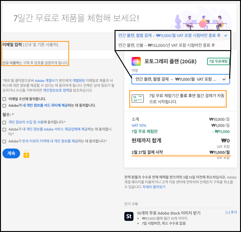This screenshot has height=232, width=241.
Task: Open the Adobe 계열사 link
Action: coord(45,81)
